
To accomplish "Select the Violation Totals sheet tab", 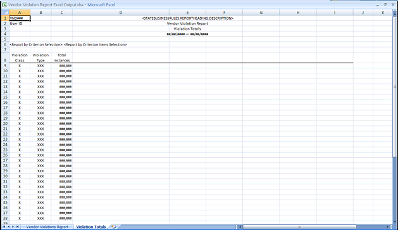I will pos(91,227).
